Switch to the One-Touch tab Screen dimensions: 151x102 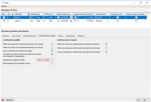[16, 36]
